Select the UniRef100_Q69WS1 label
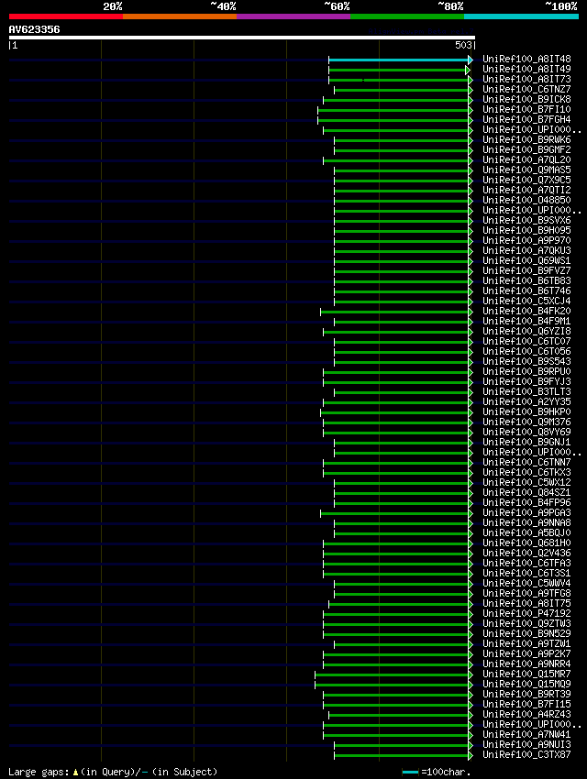 pyautogui.click(x=526, y=260)
